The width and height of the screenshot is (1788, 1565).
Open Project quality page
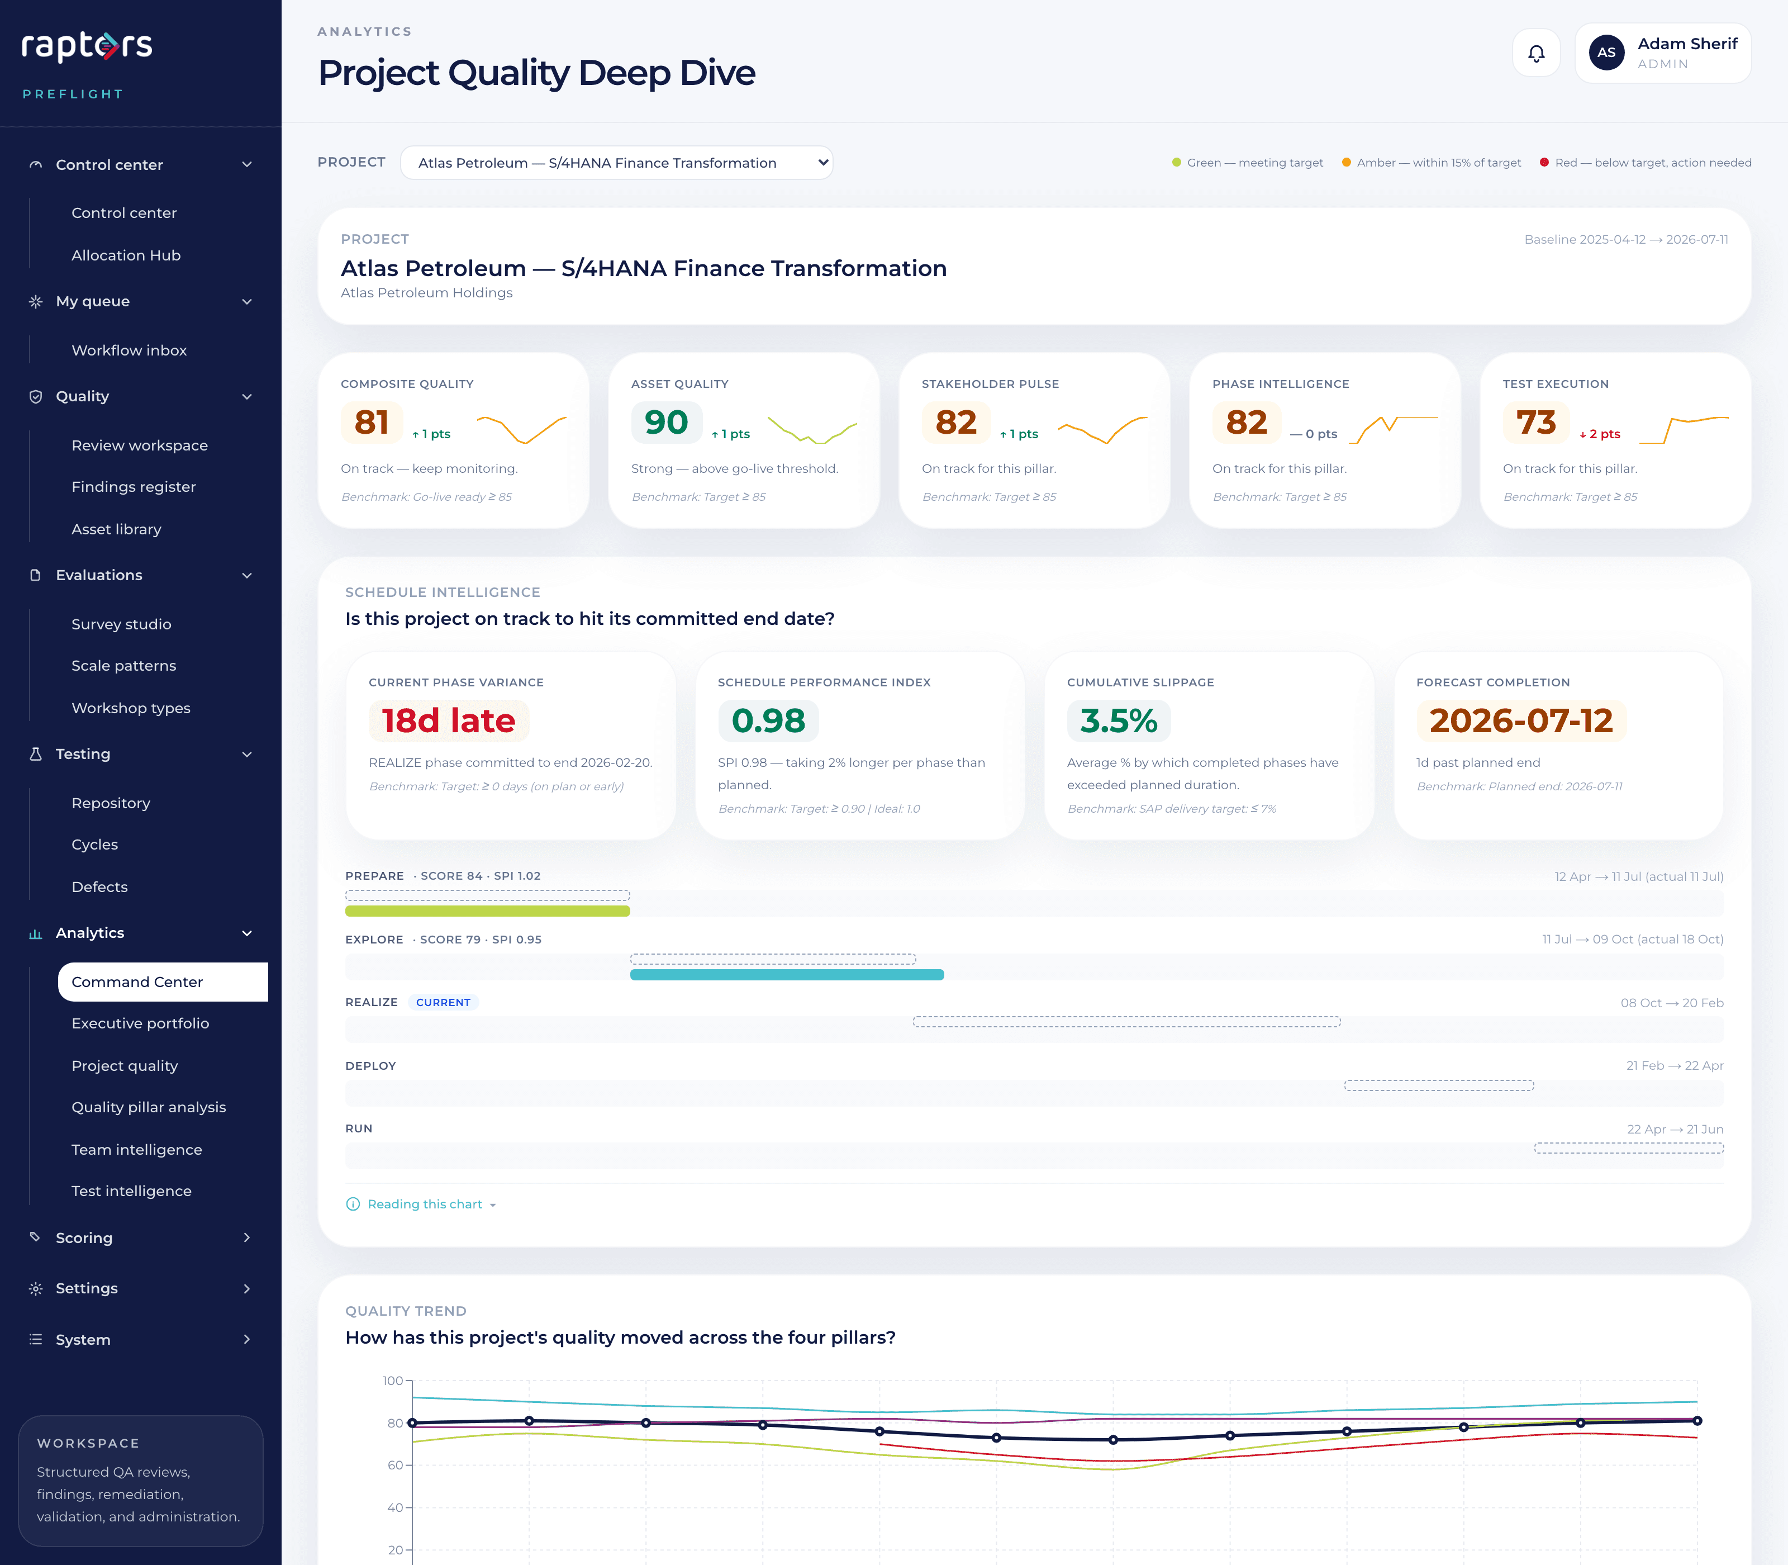click(163, 1065)
